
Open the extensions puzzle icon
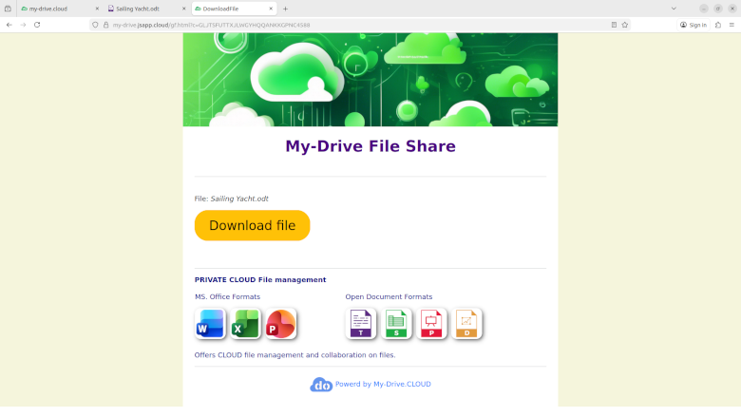[x=718, y=25]
